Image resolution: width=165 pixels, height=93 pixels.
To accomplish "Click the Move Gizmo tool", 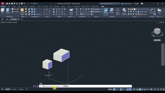I will pyautogui.click(x=118, y=12).
